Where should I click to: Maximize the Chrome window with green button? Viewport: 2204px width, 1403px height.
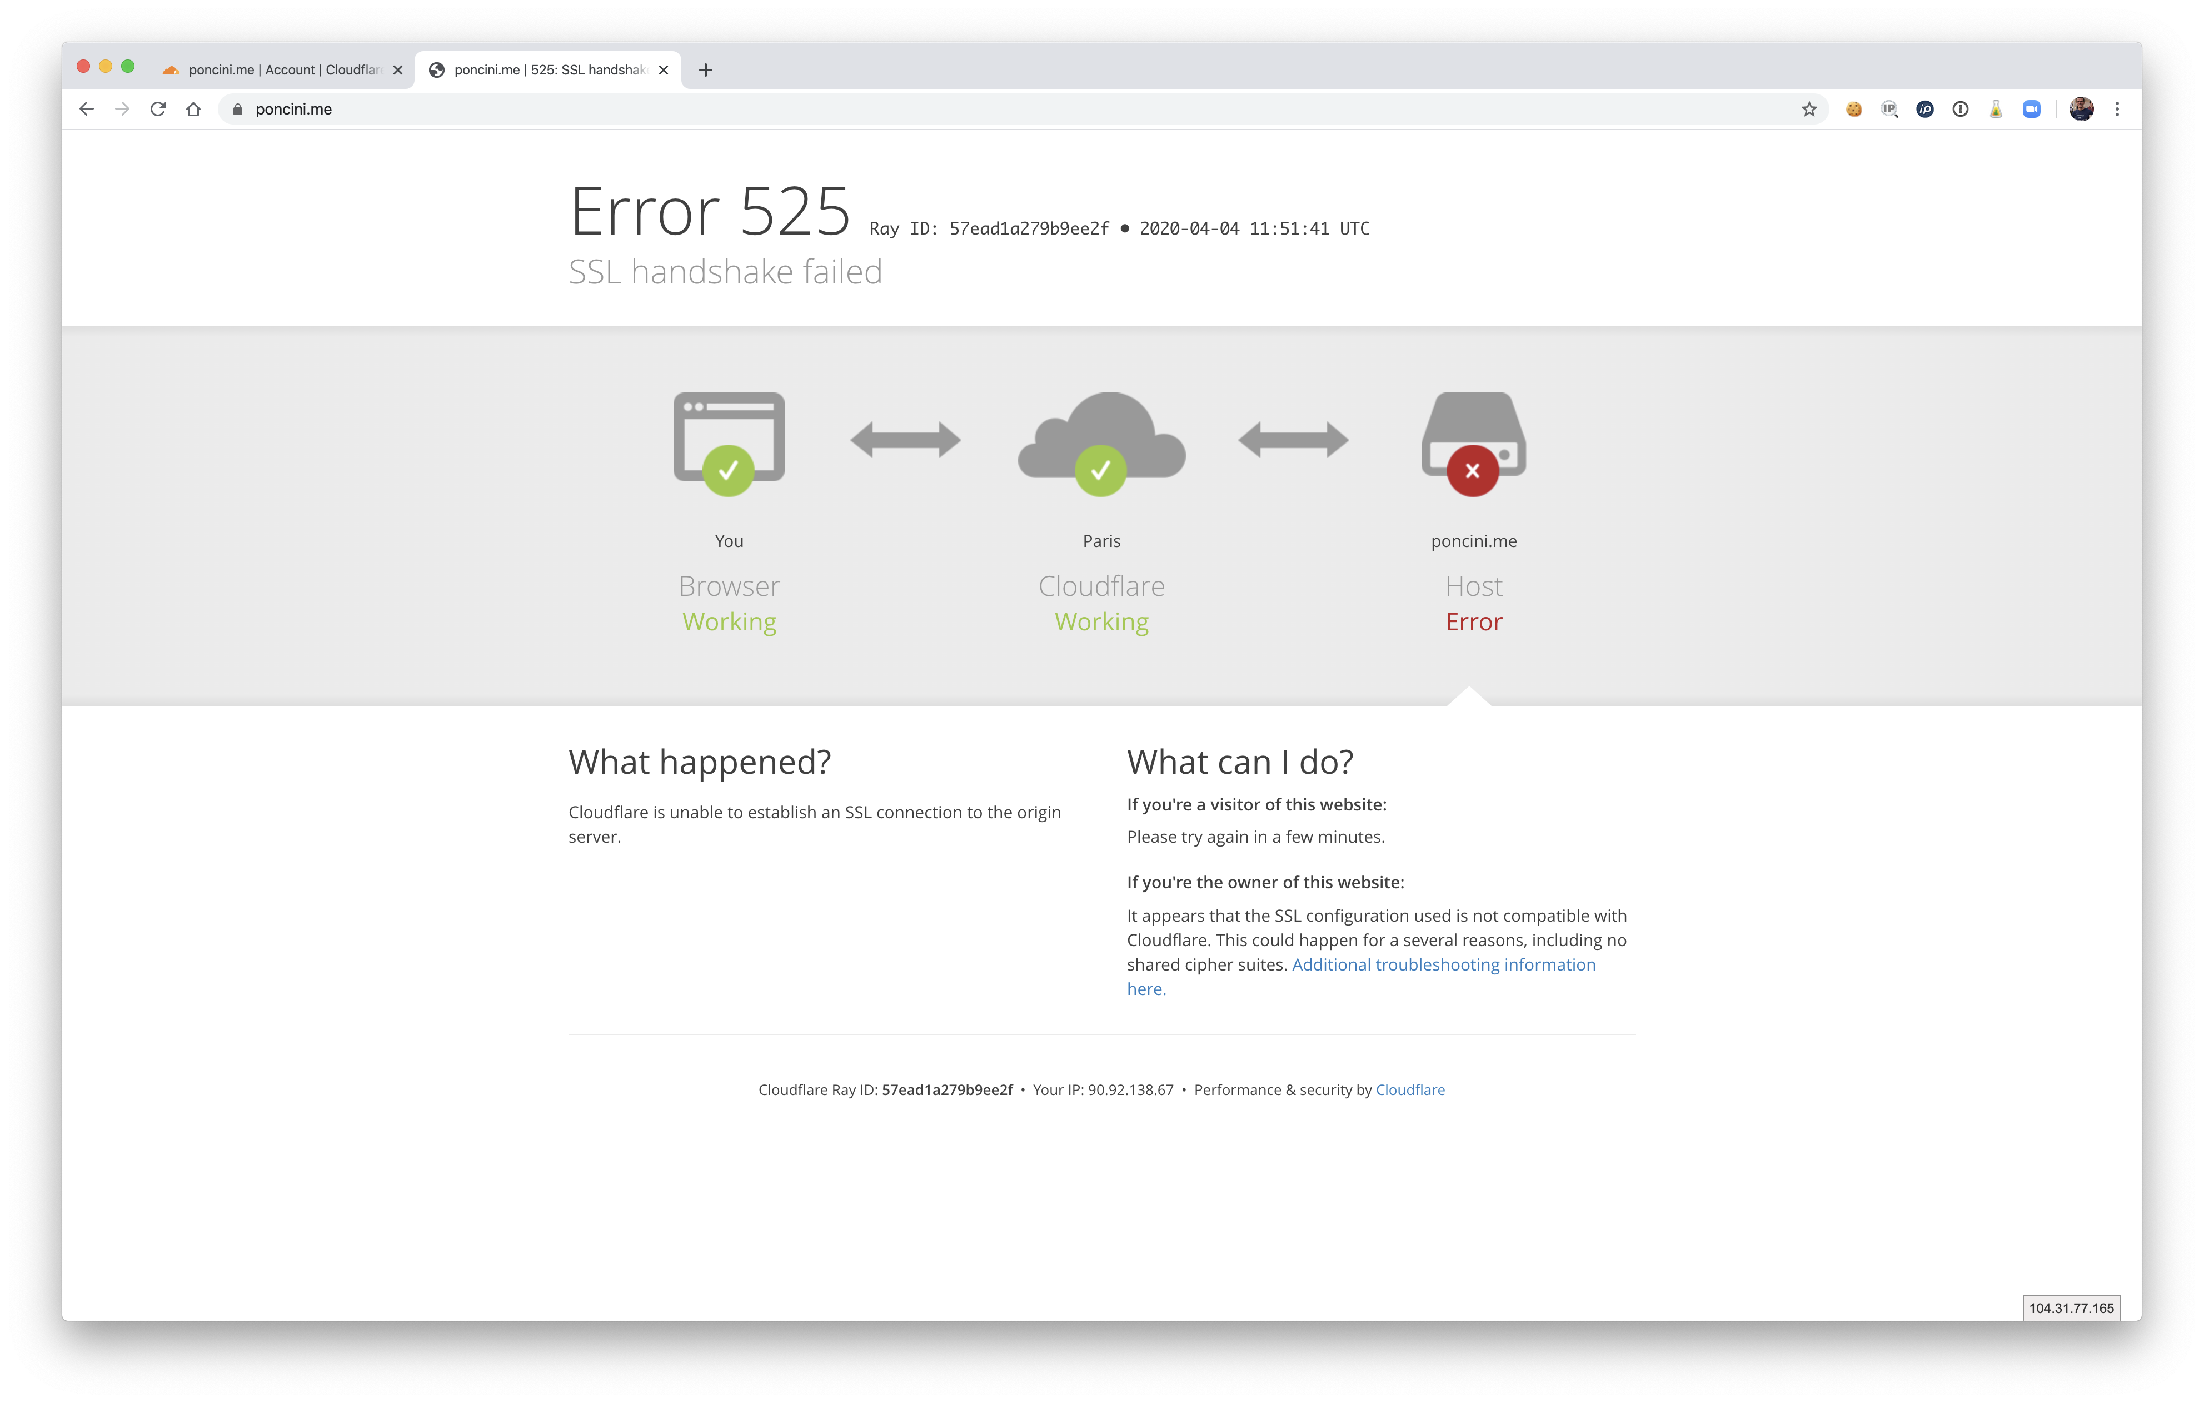pos(128,66)
